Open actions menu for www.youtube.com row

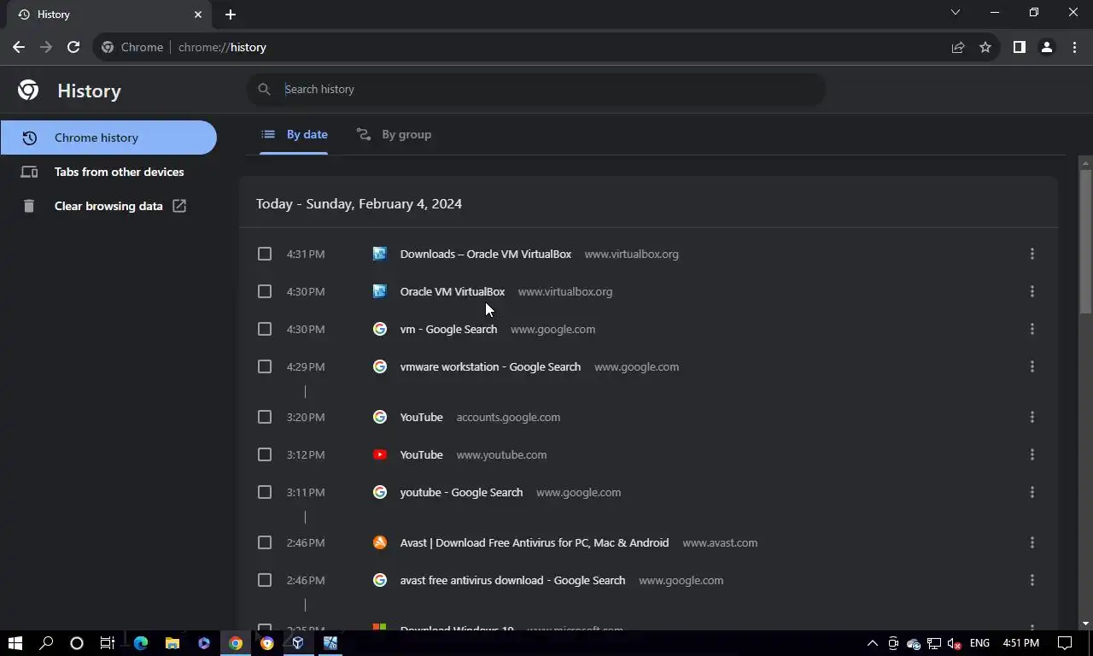pyautogui.click(x=1032, y=454)
